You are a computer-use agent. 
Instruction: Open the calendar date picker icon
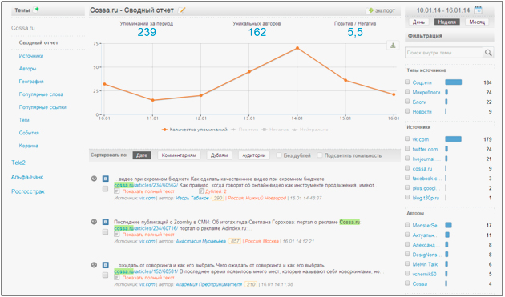coord(479,10)
